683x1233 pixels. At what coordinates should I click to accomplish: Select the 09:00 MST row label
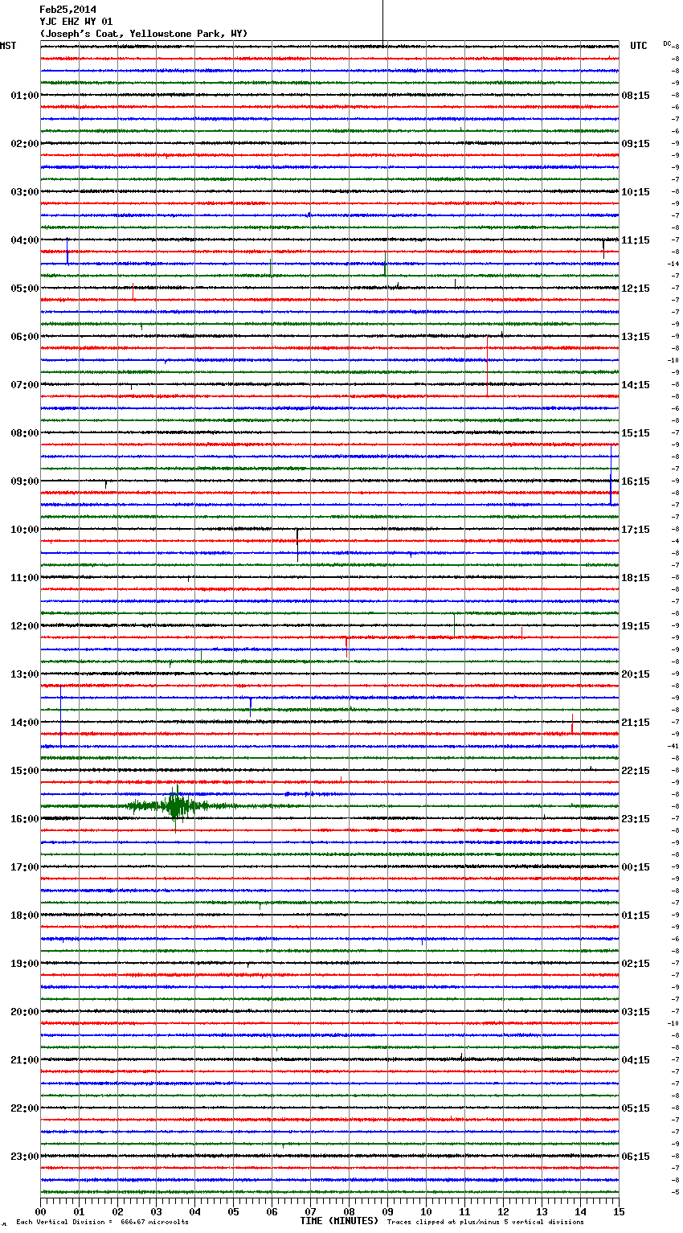[x=25, y=481]
